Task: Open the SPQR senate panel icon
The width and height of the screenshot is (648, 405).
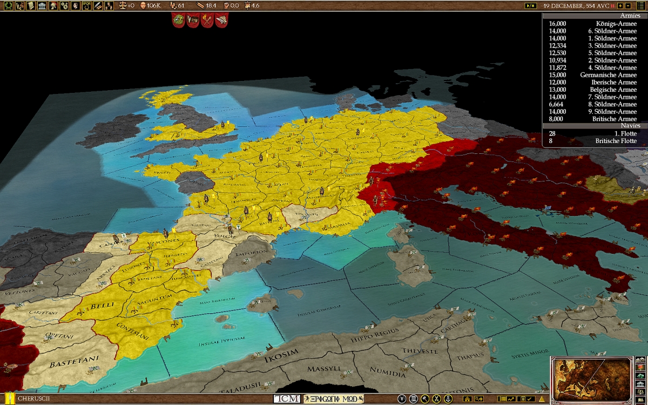Action: pyautogui.click(x=86, y=5)
